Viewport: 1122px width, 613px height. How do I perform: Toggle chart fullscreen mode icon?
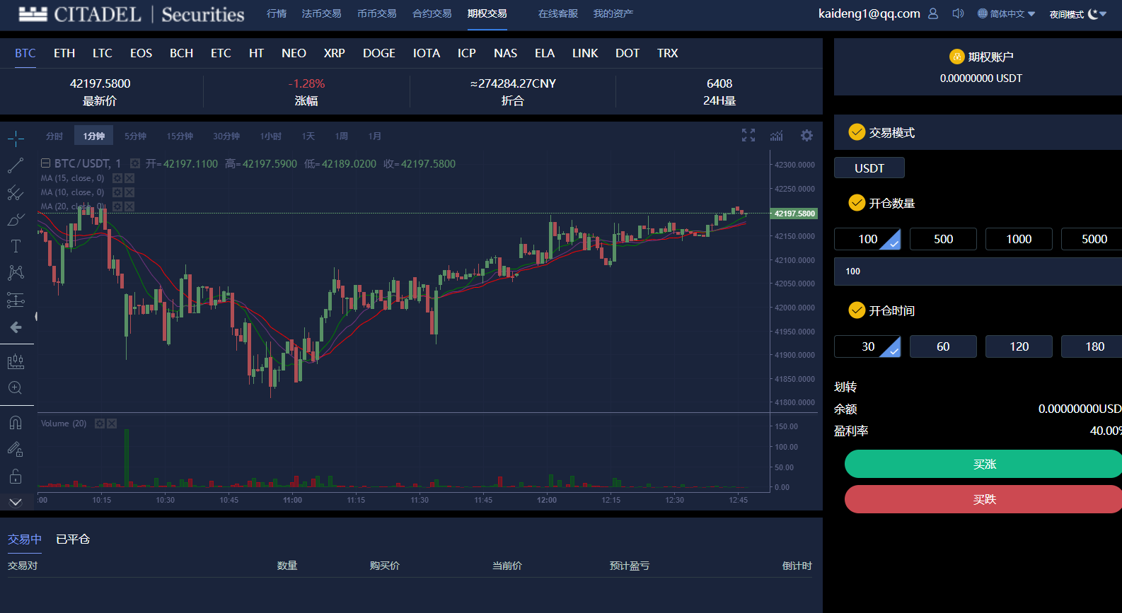[748, 135]
